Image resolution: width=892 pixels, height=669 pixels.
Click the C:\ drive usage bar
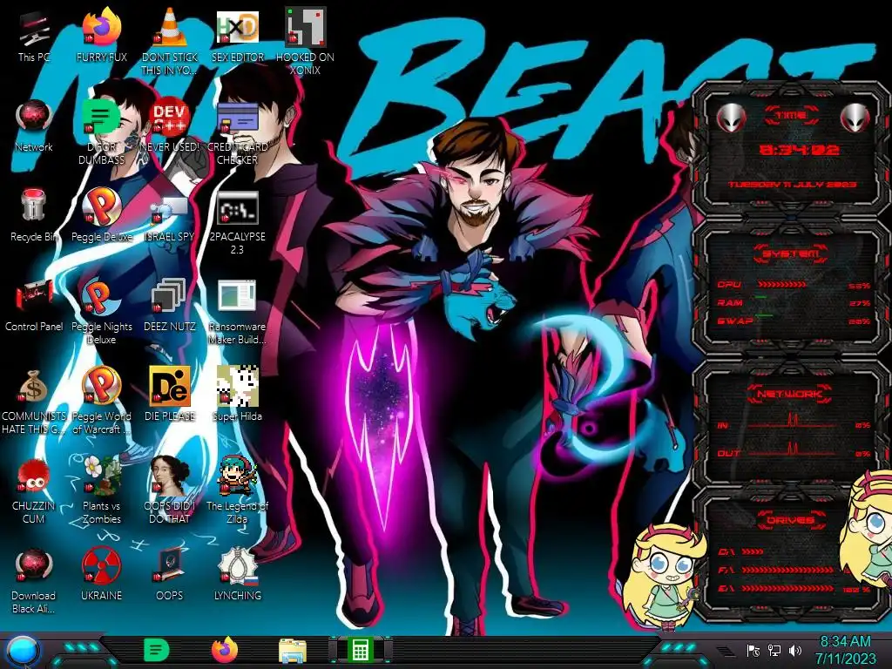coord(753,551)
